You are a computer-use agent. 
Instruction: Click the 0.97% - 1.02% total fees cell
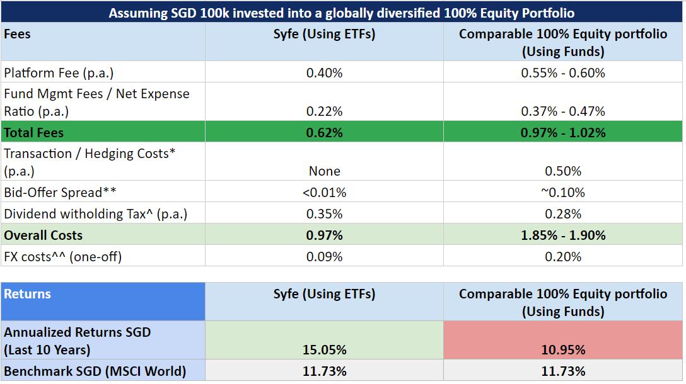click(x=563, y=132)
